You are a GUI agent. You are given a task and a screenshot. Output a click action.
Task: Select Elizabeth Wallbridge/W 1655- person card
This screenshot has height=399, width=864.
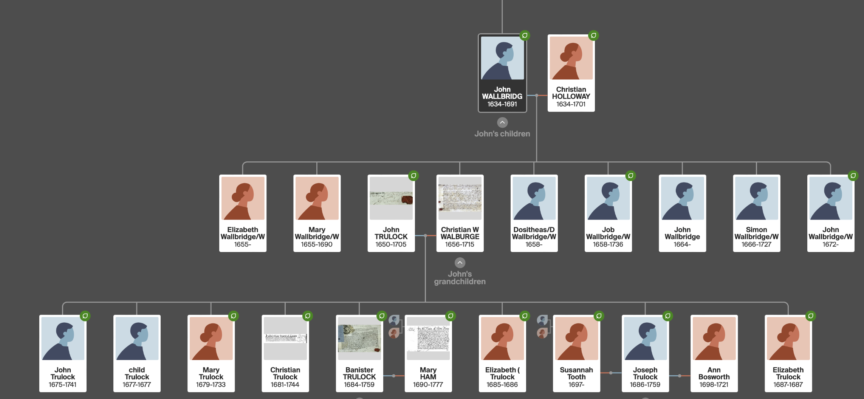243,213
